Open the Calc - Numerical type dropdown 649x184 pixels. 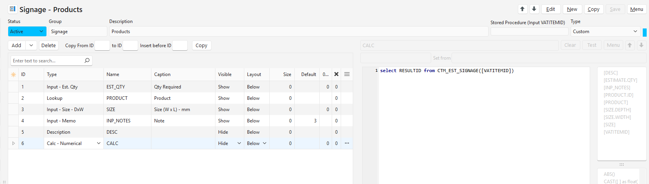[x=99, y=143]
